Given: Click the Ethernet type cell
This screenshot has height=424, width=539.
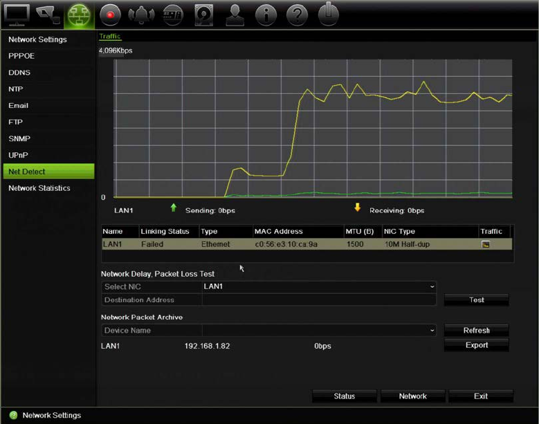Looking at the screenshot, I should tap(216, 244).
